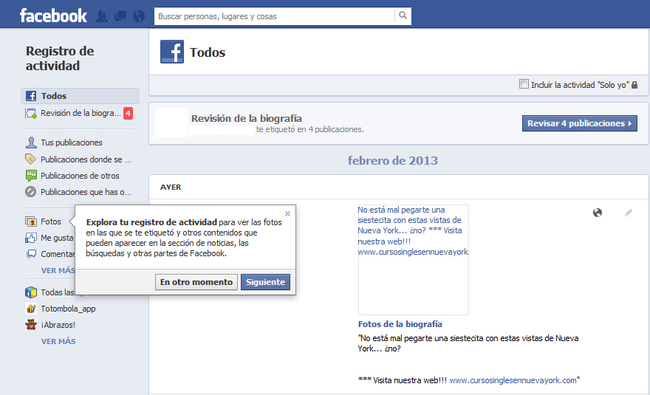The image size is (650, 395).
Task: Click the large Facebook Todos header icon
Action: tap(172, 52)
